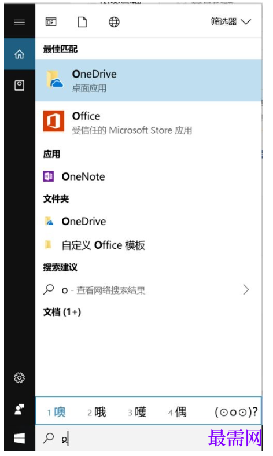
Task: Filter results by Apps icon
Action: (51, 22)
